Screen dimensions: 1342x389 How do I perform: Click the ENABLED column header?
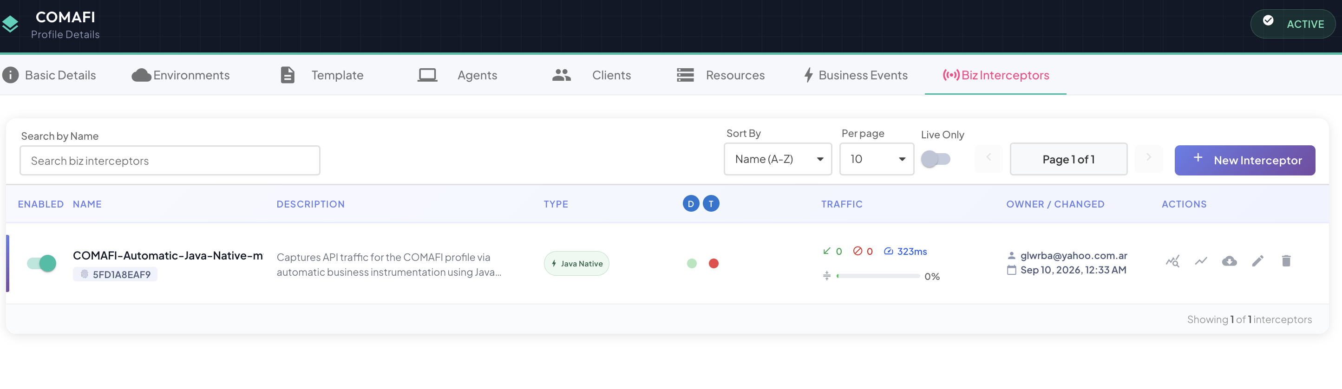click(40, 204)
